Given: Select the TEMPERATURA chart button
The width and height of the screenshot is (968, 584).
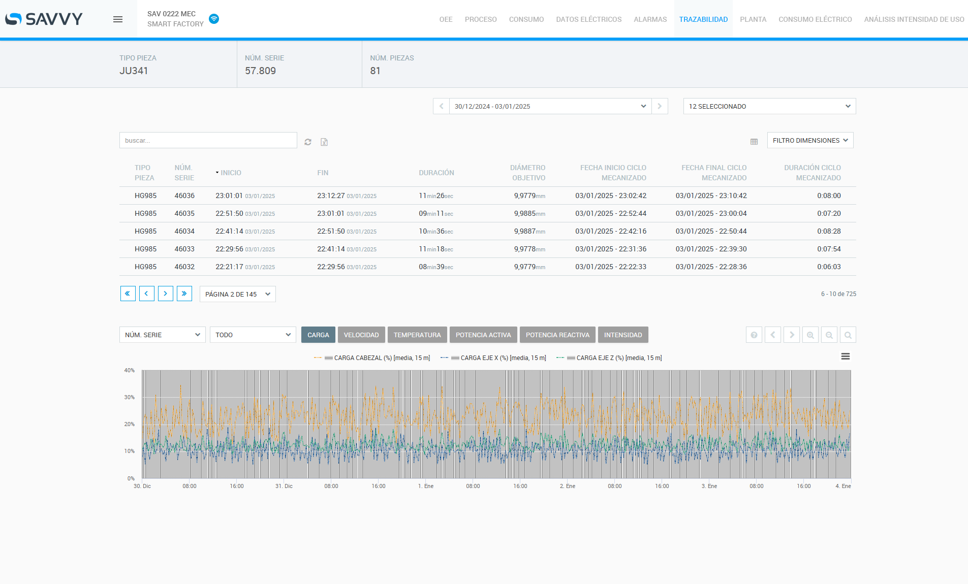Looking at the screenshot, I should (417, 335).
